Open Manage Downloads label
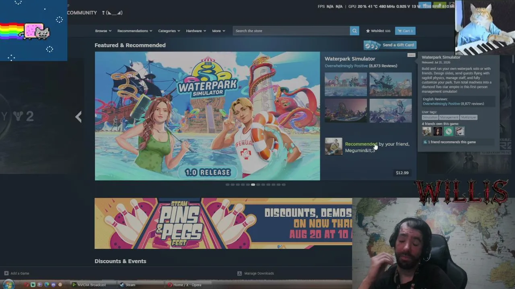515x289 pixels. tap(259, 273)
